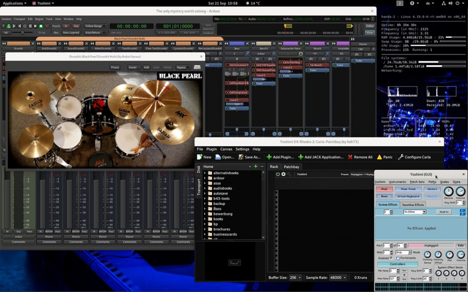Toggle Bypass in the Drumkit plugin window
Screen dimensions: 468x292
pyautogui.click(x=183, y=67)
